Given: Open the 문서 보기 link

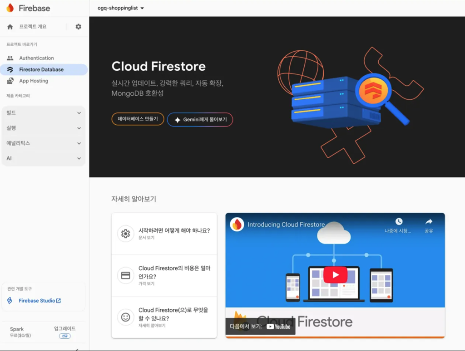Looking at the screenshot, I should coord(146,238).
